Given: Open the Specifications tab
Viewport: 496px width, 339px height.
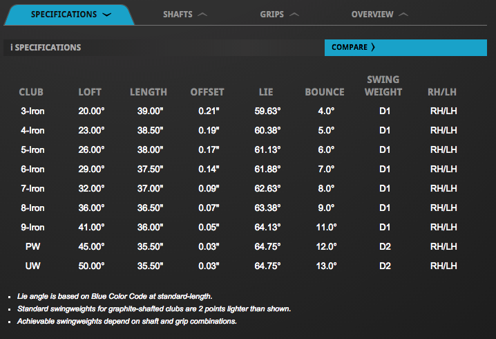Looking at the screenshot, I should [x=69, y=15].
